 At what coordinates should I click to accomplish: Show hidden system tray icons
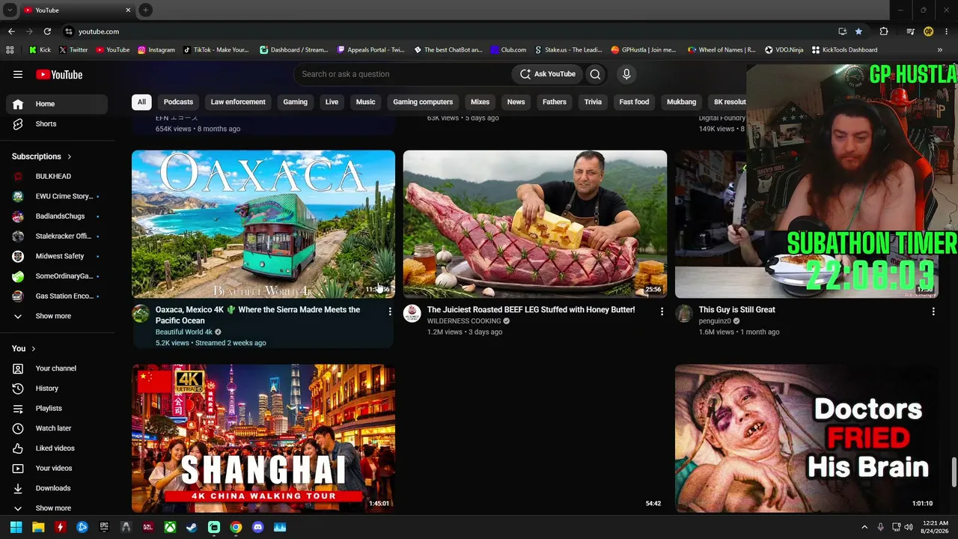[864, 527]
